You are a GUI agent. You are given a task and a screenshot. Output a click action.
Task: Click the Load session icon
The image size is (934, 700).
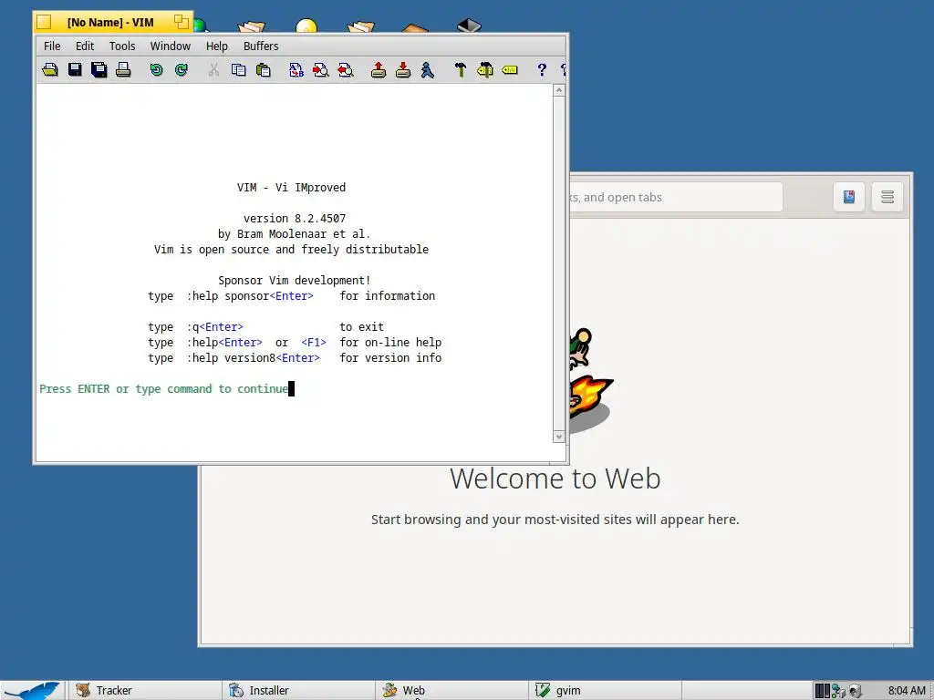click(379, 69)
